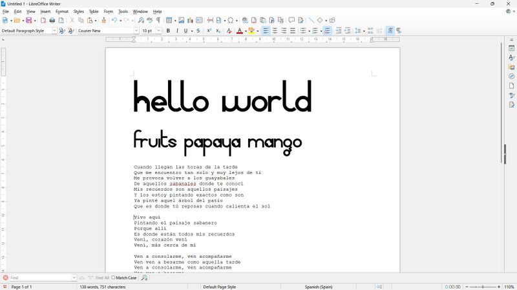Toggle Superscript
The width and height of the screenshot is (517, 290).
tap(209, 30)
